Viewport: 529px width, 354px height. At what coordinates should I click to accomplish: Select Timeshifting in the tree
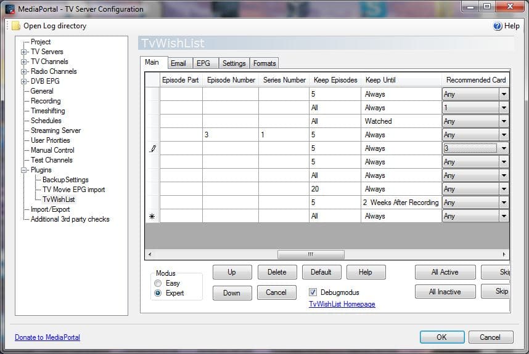coord(47,111)
